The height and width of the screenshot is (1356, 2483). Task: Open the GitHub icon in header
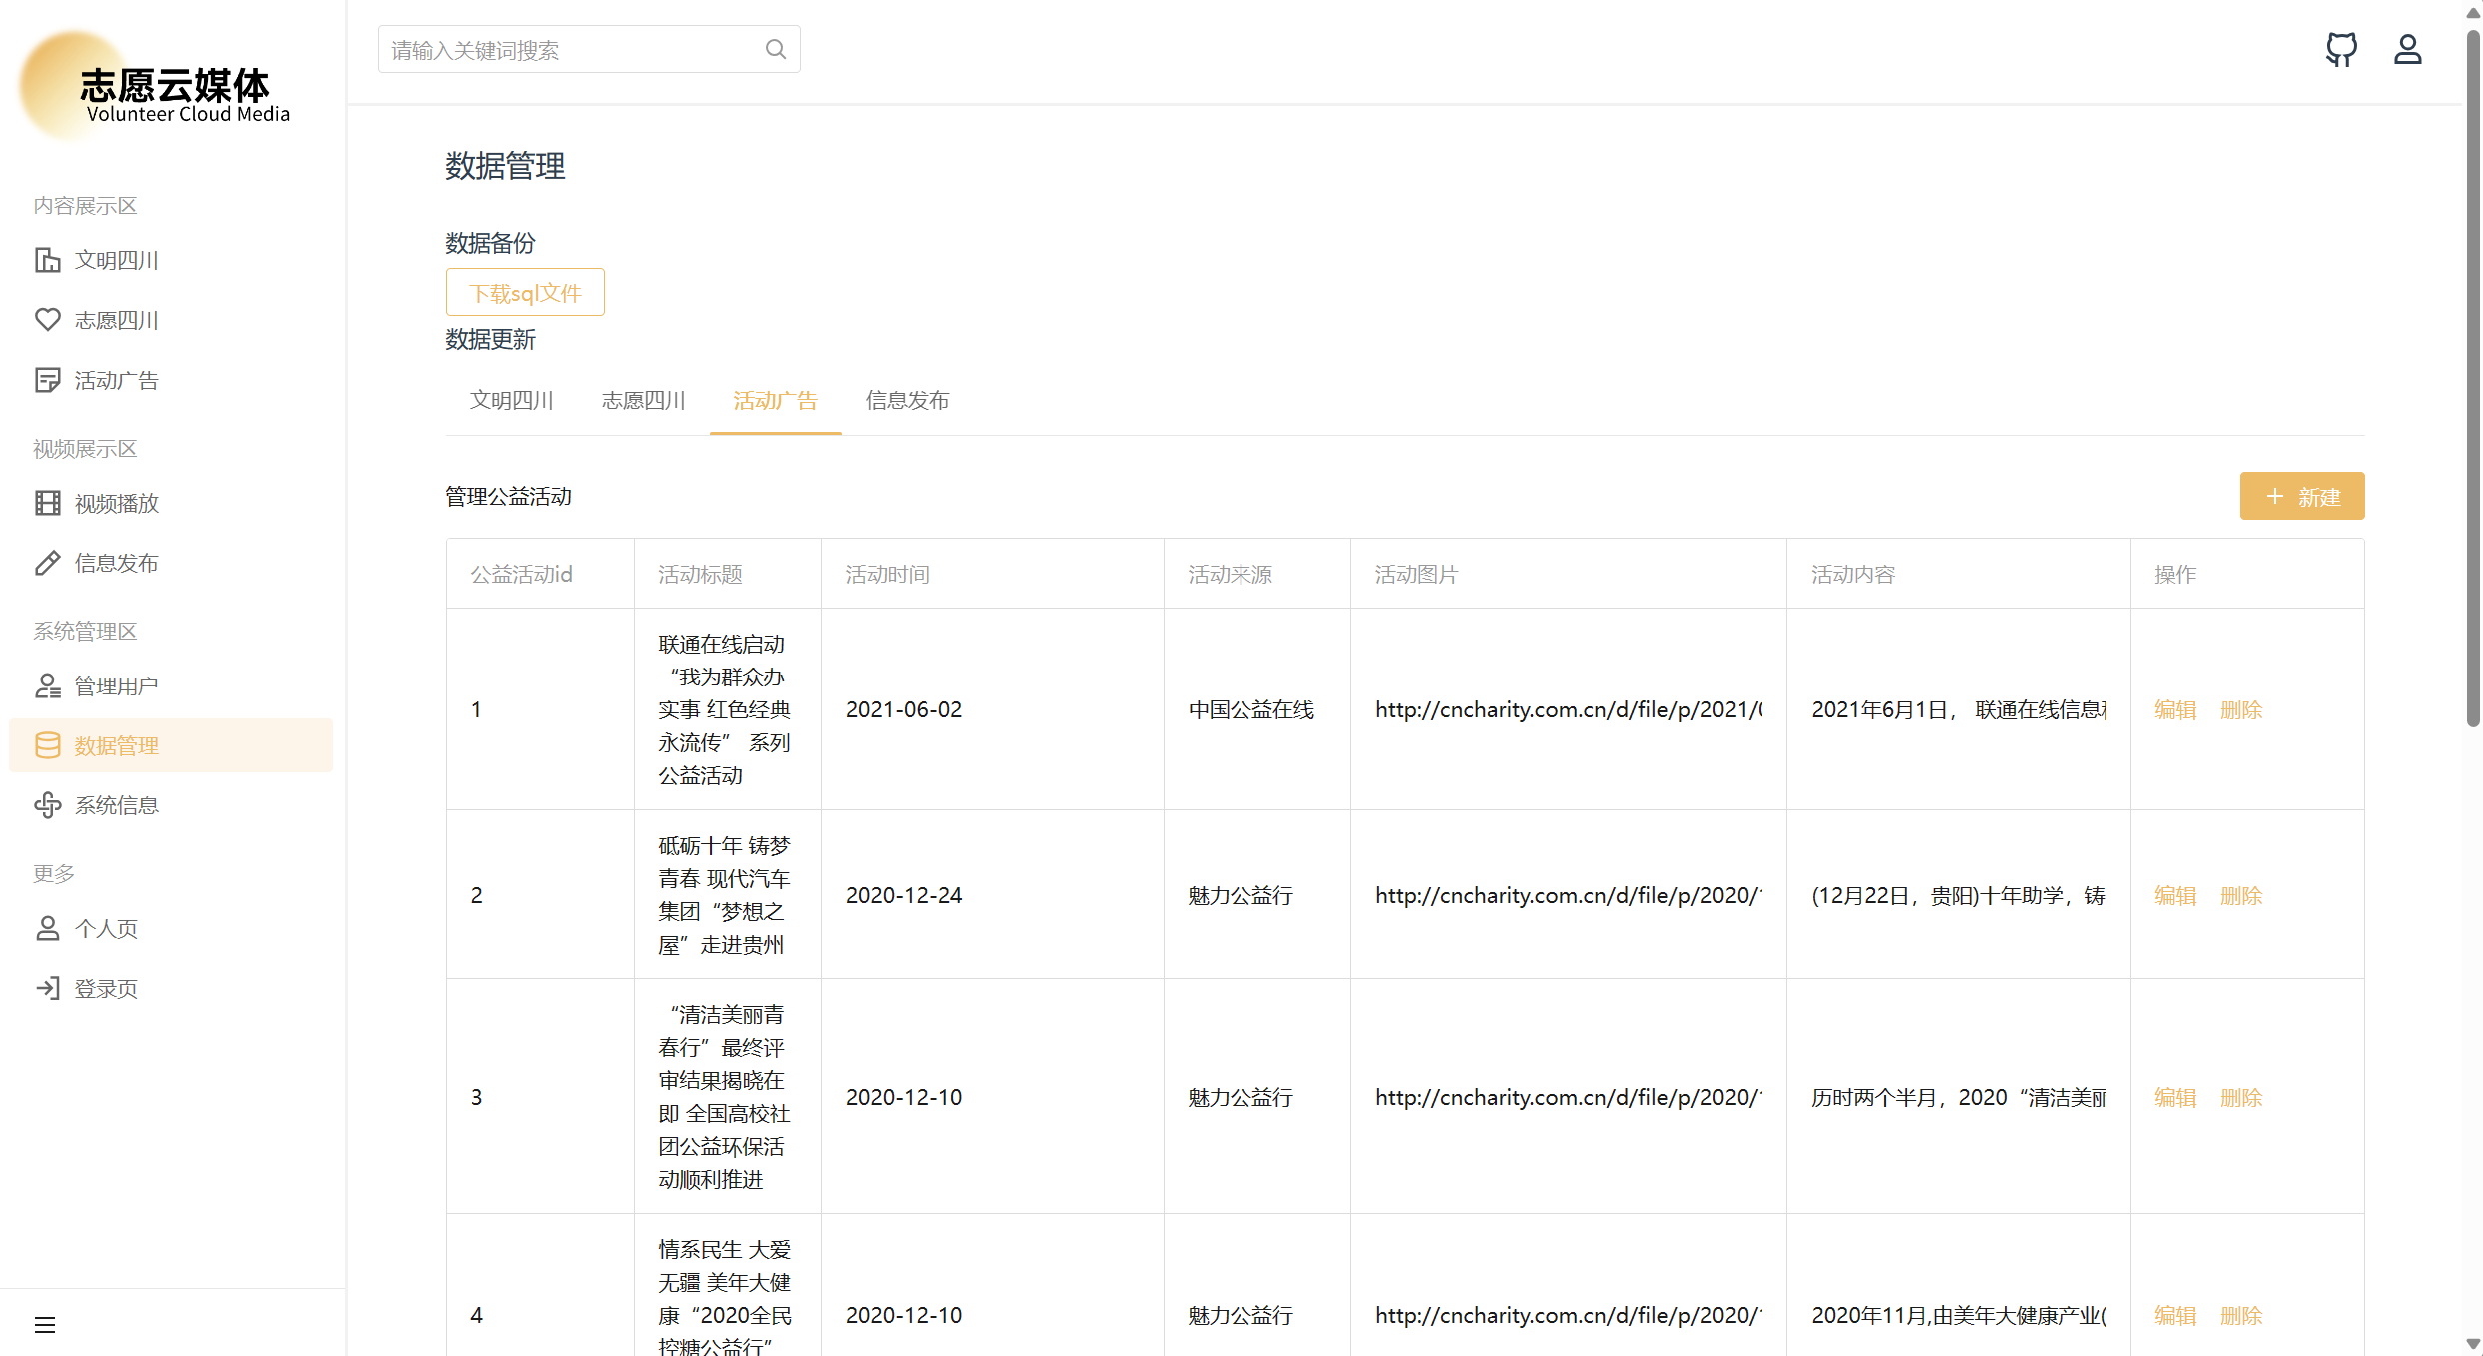point(2341,49)
